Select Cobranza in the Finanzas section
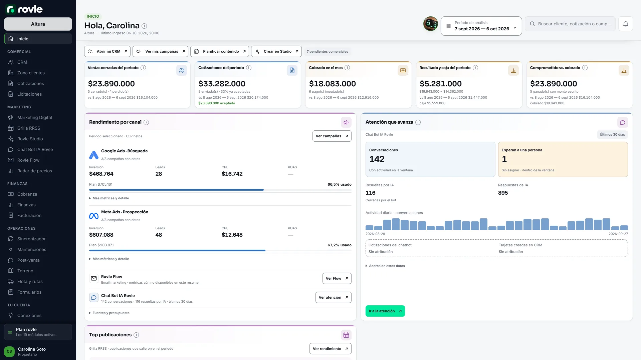The image size is (641, 360). 38,194
